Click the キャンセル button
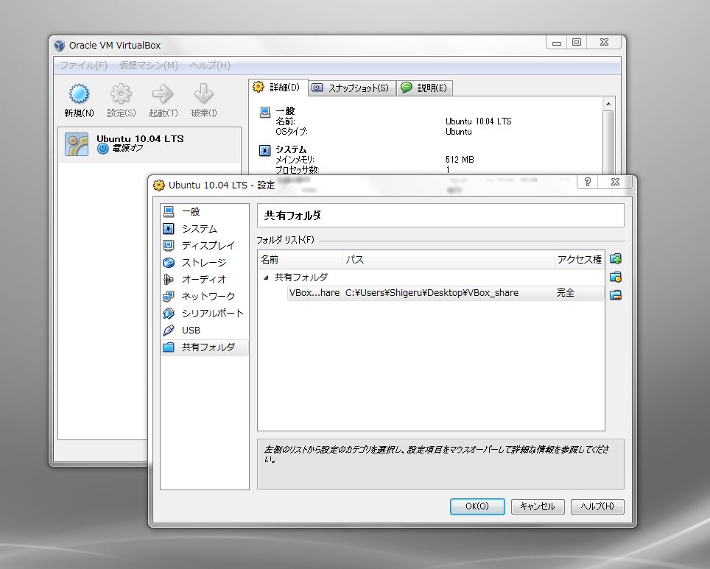Image resolution: width=710 pixels, height=569 pixels. tap(538, 506)
